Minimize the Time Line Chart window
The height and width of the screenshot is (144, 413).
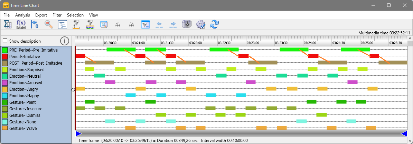point(373,5)
